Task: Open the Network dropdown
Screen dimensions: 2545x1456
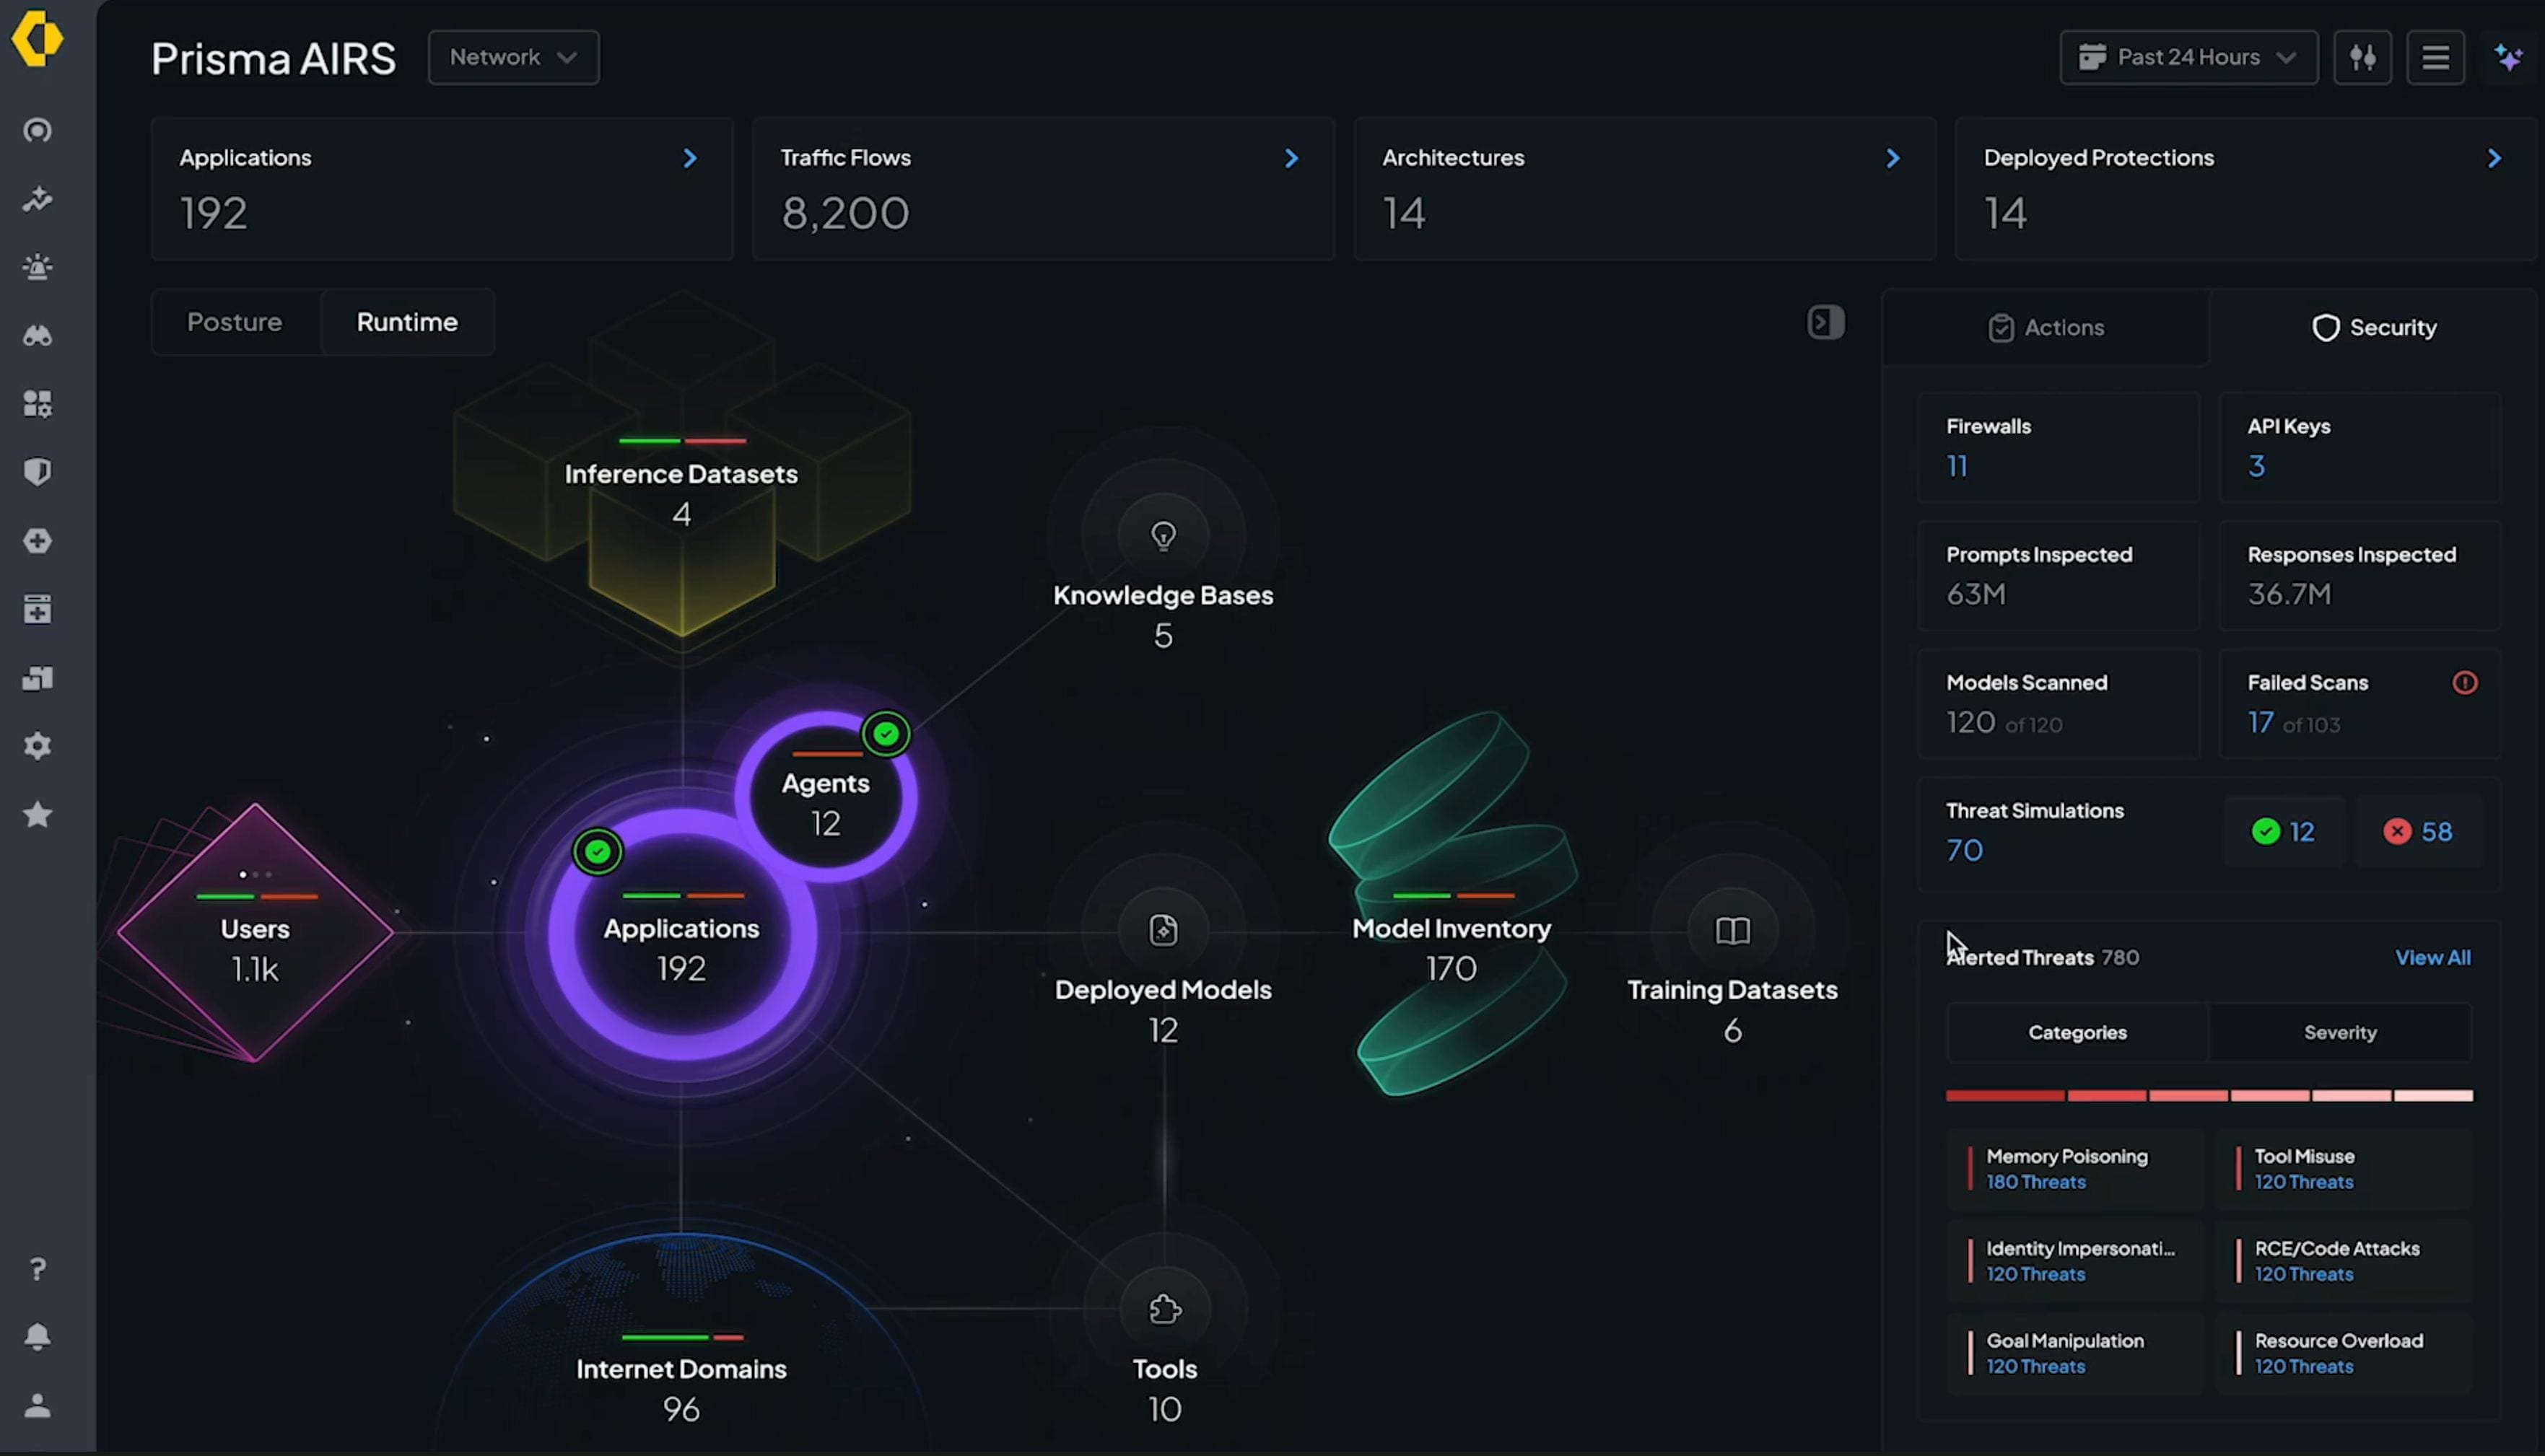Action: click(x=513, y=57)
